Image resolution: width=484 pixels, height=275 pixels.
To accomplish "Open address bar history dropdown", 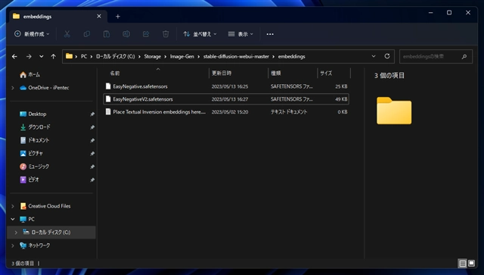I will 374,56.
